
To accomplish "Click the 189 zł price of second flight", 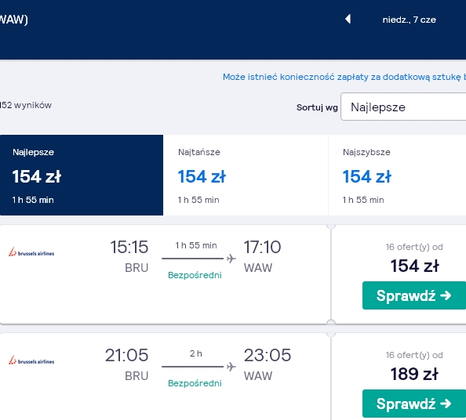I will [414, 374].
